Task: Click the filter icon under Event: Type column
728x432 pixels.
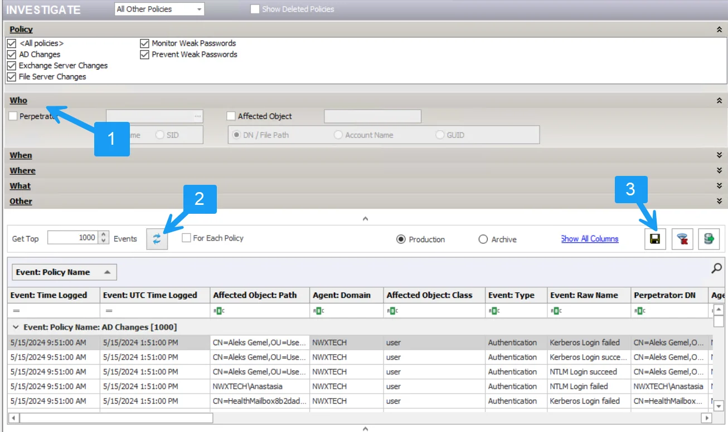Action: click(x=493, y=311)
